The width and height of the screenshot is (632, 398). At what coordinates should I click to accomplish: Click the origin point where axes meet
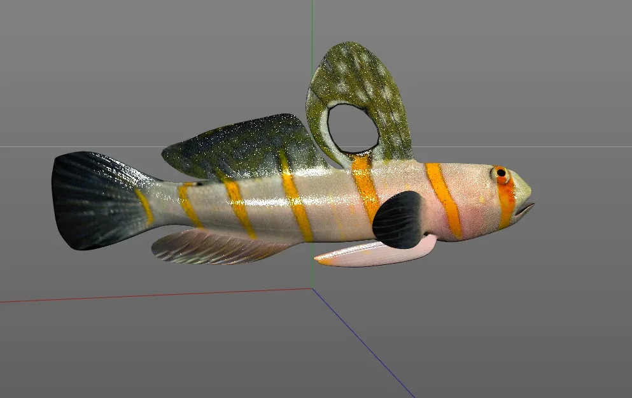312,288
